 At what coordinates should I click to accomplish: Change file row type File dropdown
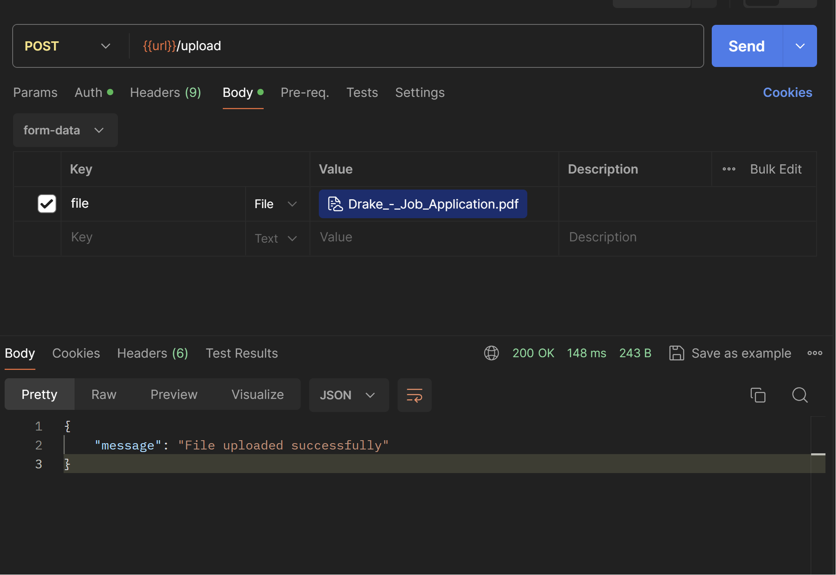[x=276, y=204]
